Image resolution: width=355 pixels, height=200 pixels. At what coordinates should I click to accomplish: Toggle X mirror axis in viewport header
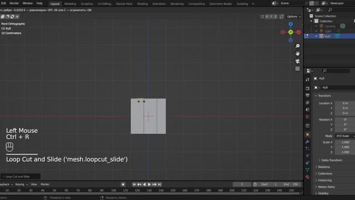pyautogui.click(x=267, y=17)
